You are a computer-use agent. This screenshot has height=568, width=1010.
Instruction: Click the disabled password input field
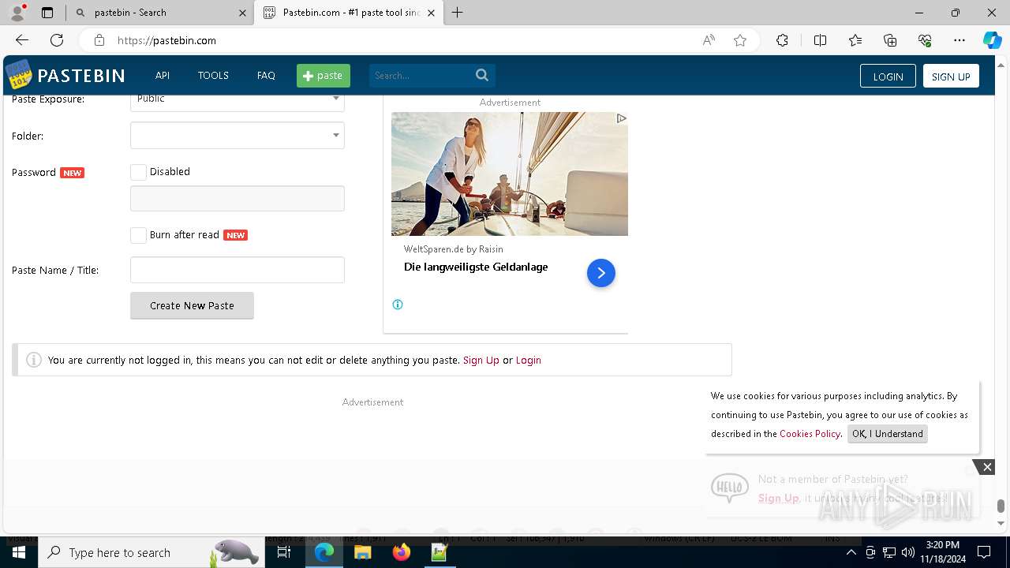click(238, 198)
